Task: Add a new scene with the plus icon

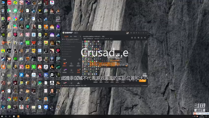Action: (80, 36)
